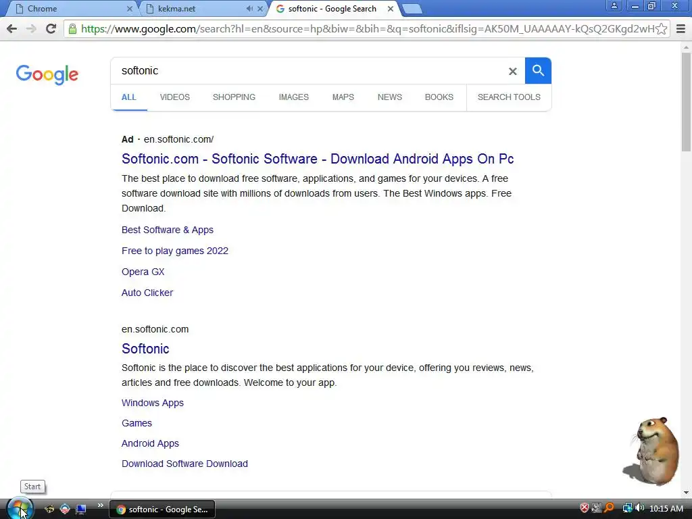The width and height of the screenshot is (692, 519).
Task: Open the MAPS results tab
Action: (x=343, y=97)
